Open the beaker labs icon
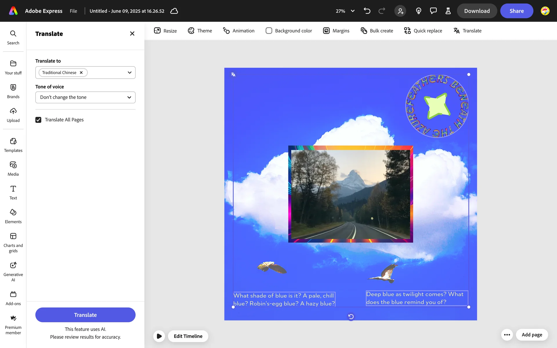The width and height of the screenshot is (557, 348). click(448, 11)
